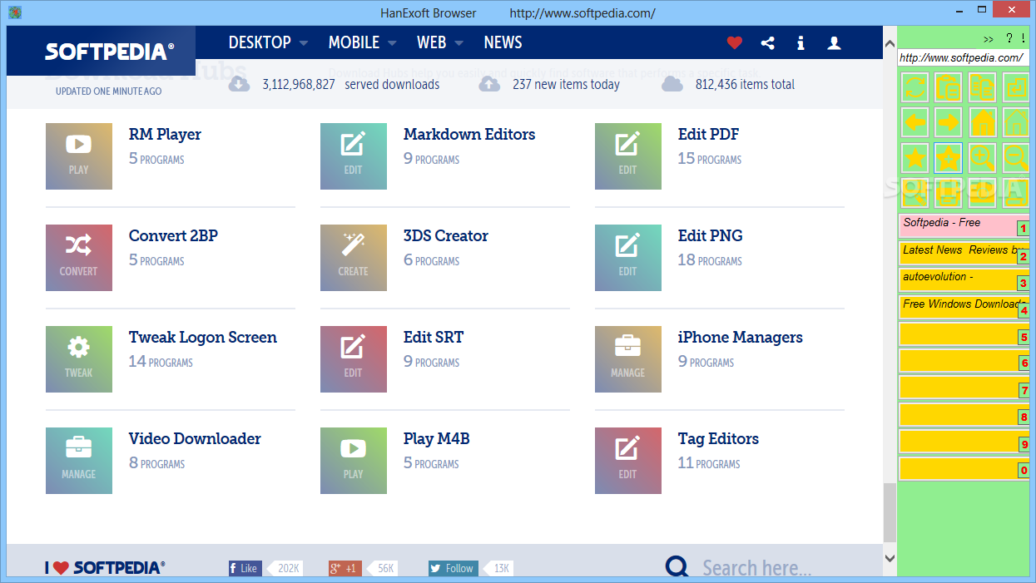Screen dimensions: 1036x583
Task: Expand the WEB menu dropdown arrow
Action: point(459,43)
